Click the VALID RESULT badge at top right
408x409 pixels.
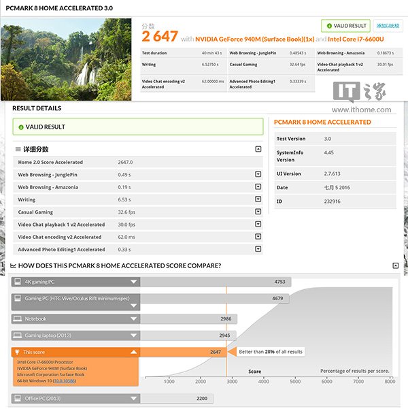coord(345,26)
